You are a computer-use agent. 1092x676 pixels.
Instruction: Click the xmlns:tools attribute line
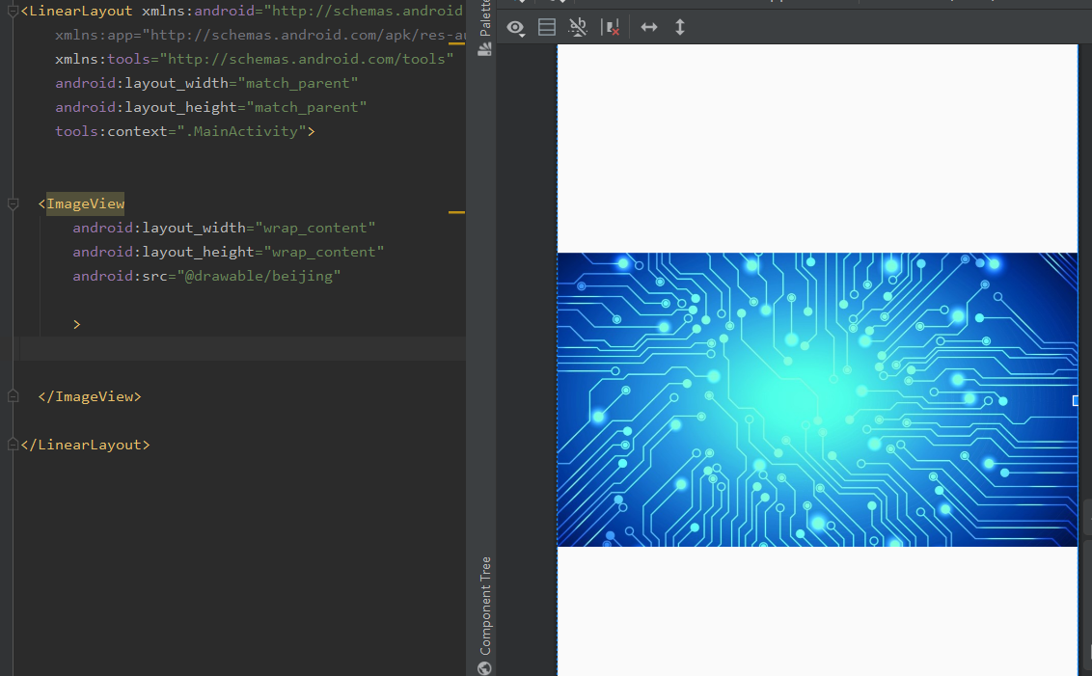pyautogui.click(x=255, y=59)
